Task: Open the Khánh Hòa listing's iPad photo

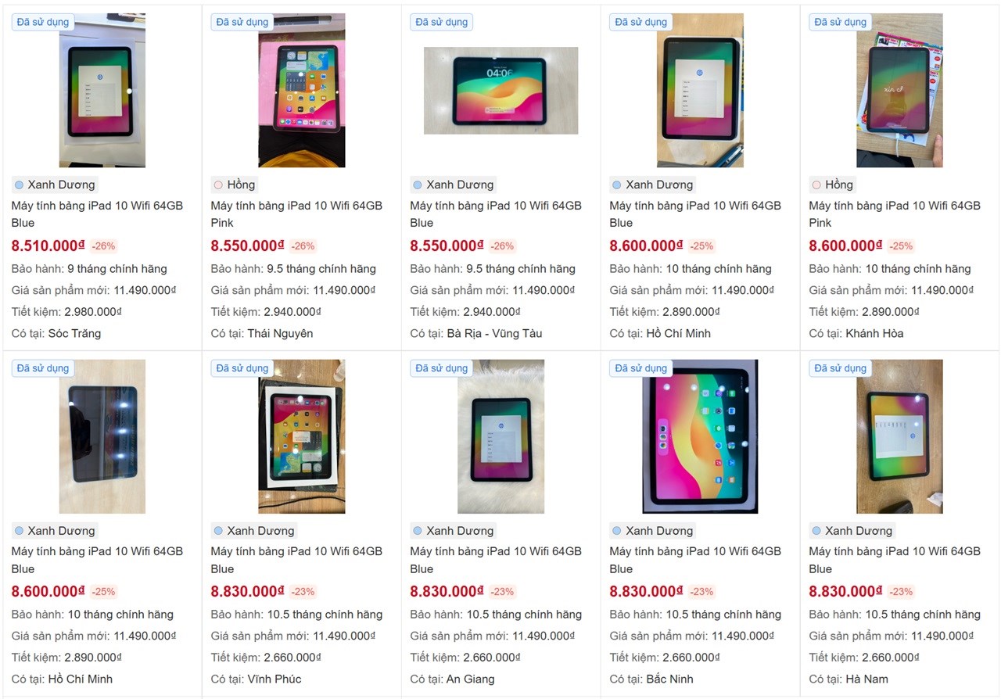Action: click(x=899, y=90)
